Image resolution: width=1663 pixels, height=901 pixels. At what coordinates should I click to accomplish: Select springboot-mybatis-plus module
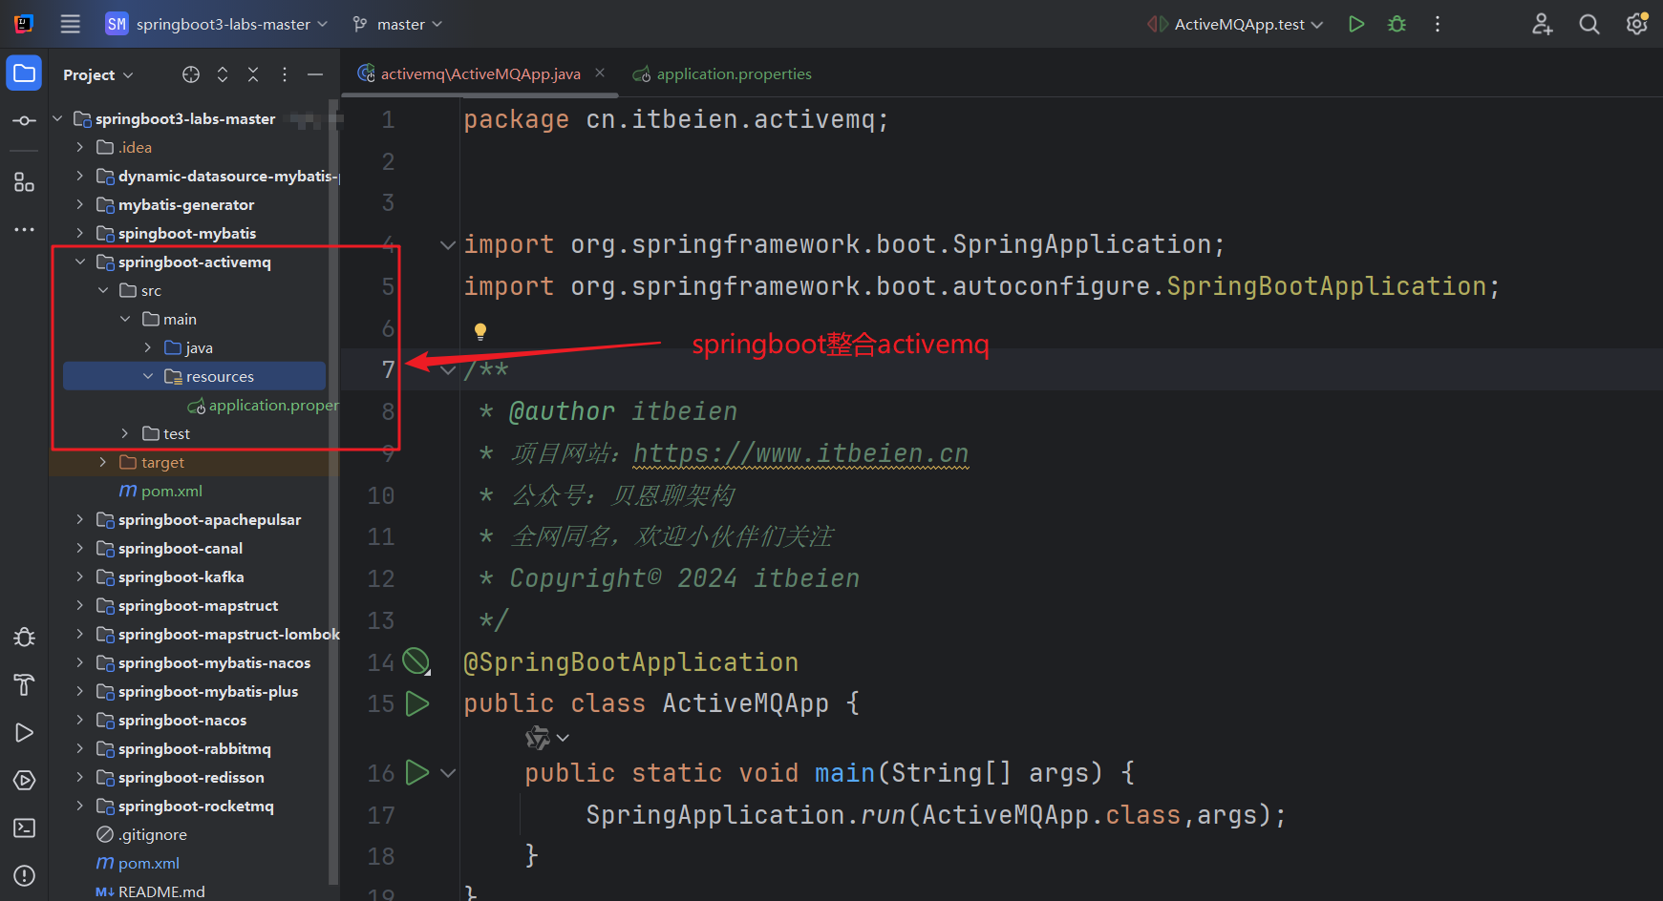pyautogui.click(x=198, y=691)
